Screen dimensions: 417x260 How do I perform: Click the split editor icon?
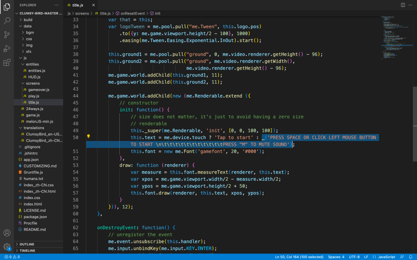pyautogui.click(x=403, y=5)
